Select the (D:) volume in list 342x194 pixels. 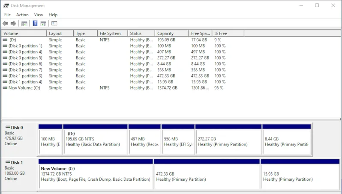[13, 40]
